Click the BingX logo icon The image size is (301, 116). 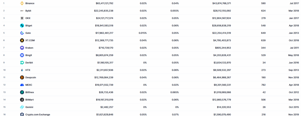(x=22, y=55)
